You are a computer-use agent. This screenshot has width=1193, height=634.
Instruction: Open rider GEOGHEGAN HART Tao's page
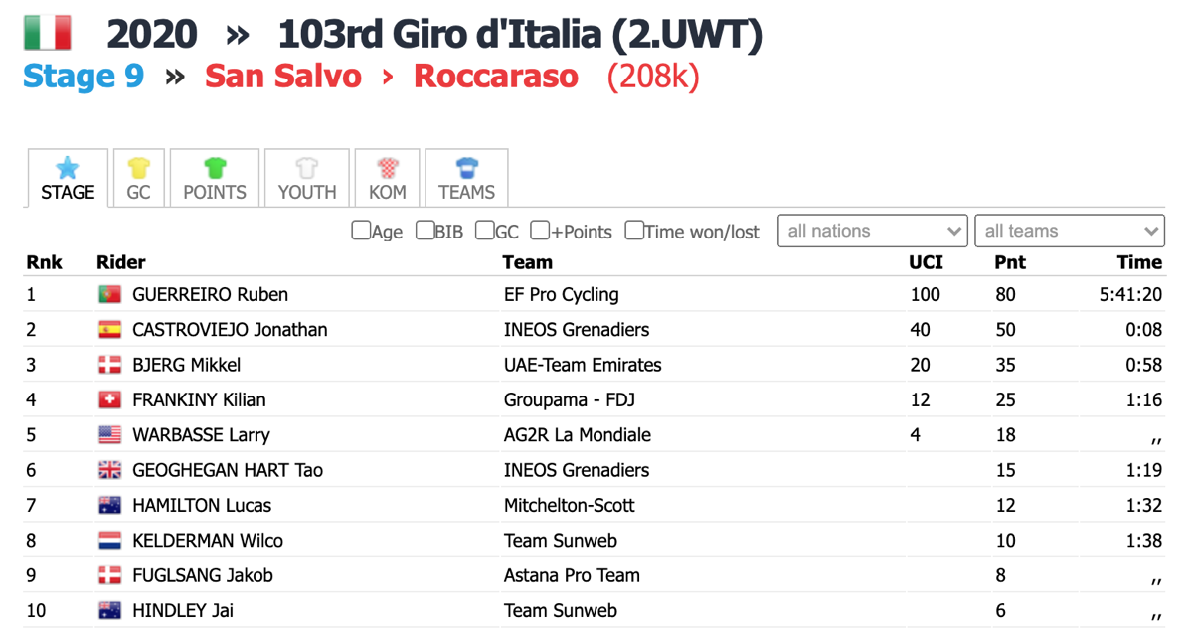pyautogui.click(x=228, y=470)
